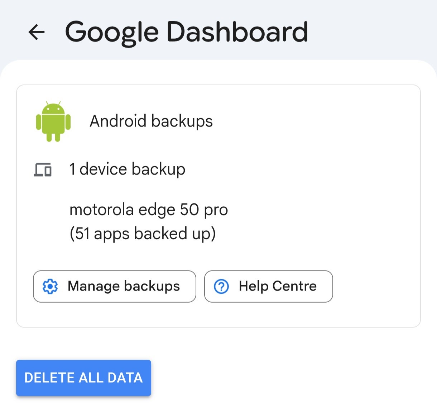Open Manage backups
This screenshot has width=437, height=413.
pyautogui.click(x=115, y=287)
